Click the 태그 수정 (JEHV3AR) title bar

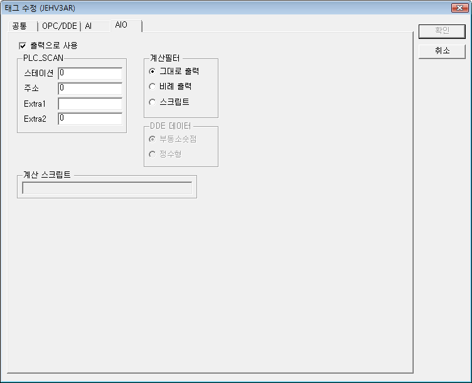(188, 8)
